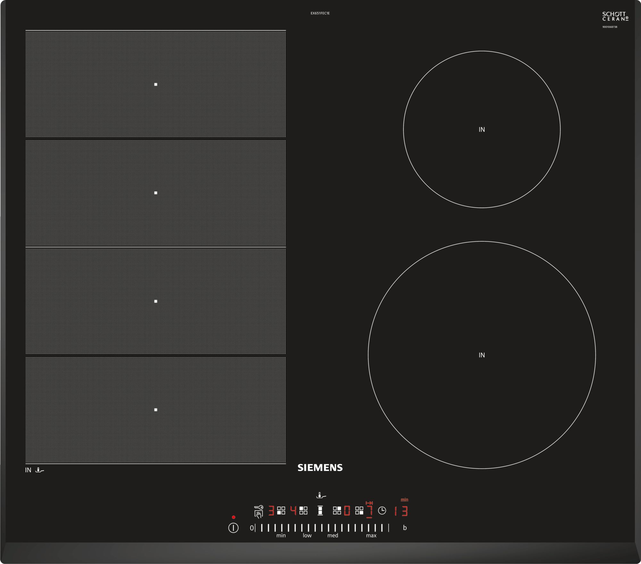
Task: Tap the timer clock icon
Action: 382,511
